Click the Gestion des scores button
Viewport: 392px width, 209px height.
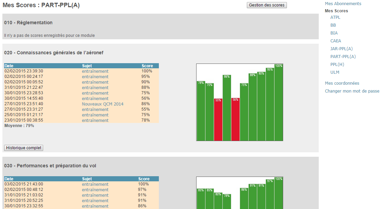pos(266,5)
